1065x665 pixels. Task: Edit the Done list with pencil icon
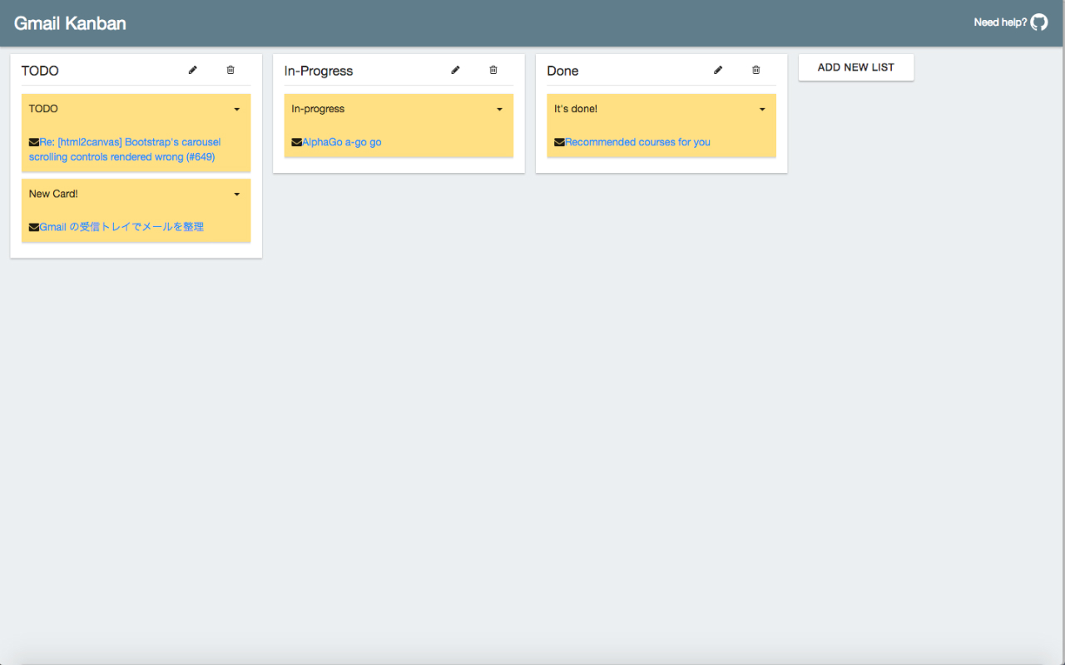click(718, 71)
